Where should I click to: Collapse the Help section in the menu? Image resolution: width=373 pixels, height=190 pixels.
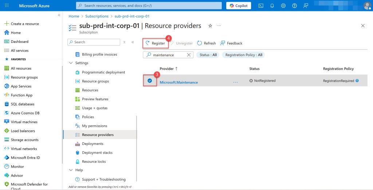pos(71,170)
